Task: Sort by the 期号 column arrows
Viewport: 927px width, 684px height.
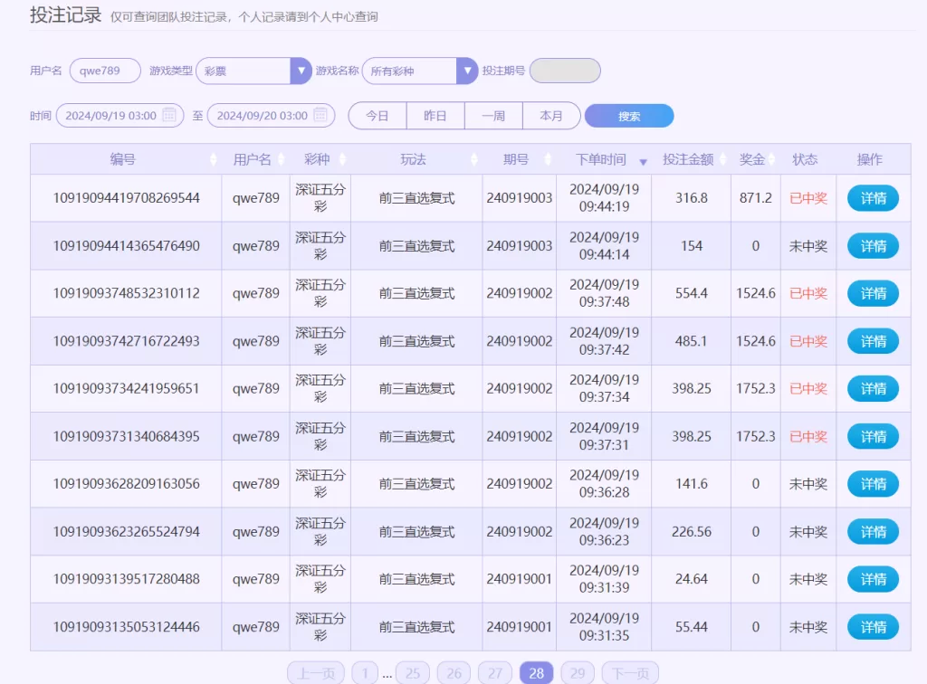Action: 548,159
